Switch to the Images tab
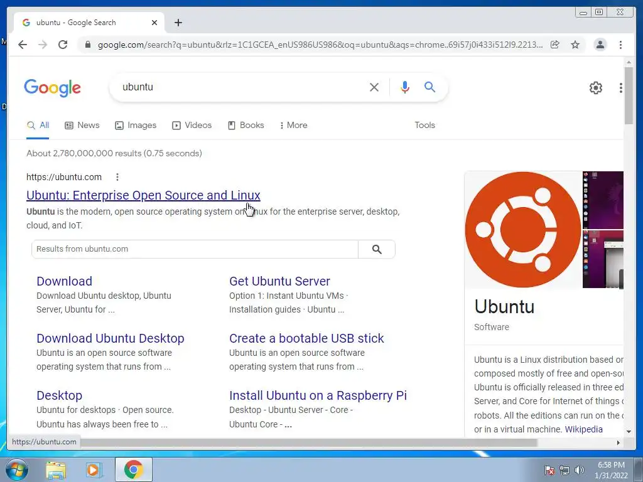Image resolution: width=643 pixels, height=482 pixels. click(136, 126)
